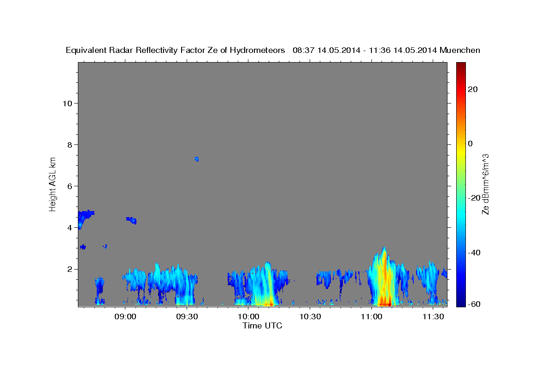Click the plot title text 'Equivalent Radar Reflectivity Factor'
Viewport: 553px width, 368px height.
click(x=136, y=51)
